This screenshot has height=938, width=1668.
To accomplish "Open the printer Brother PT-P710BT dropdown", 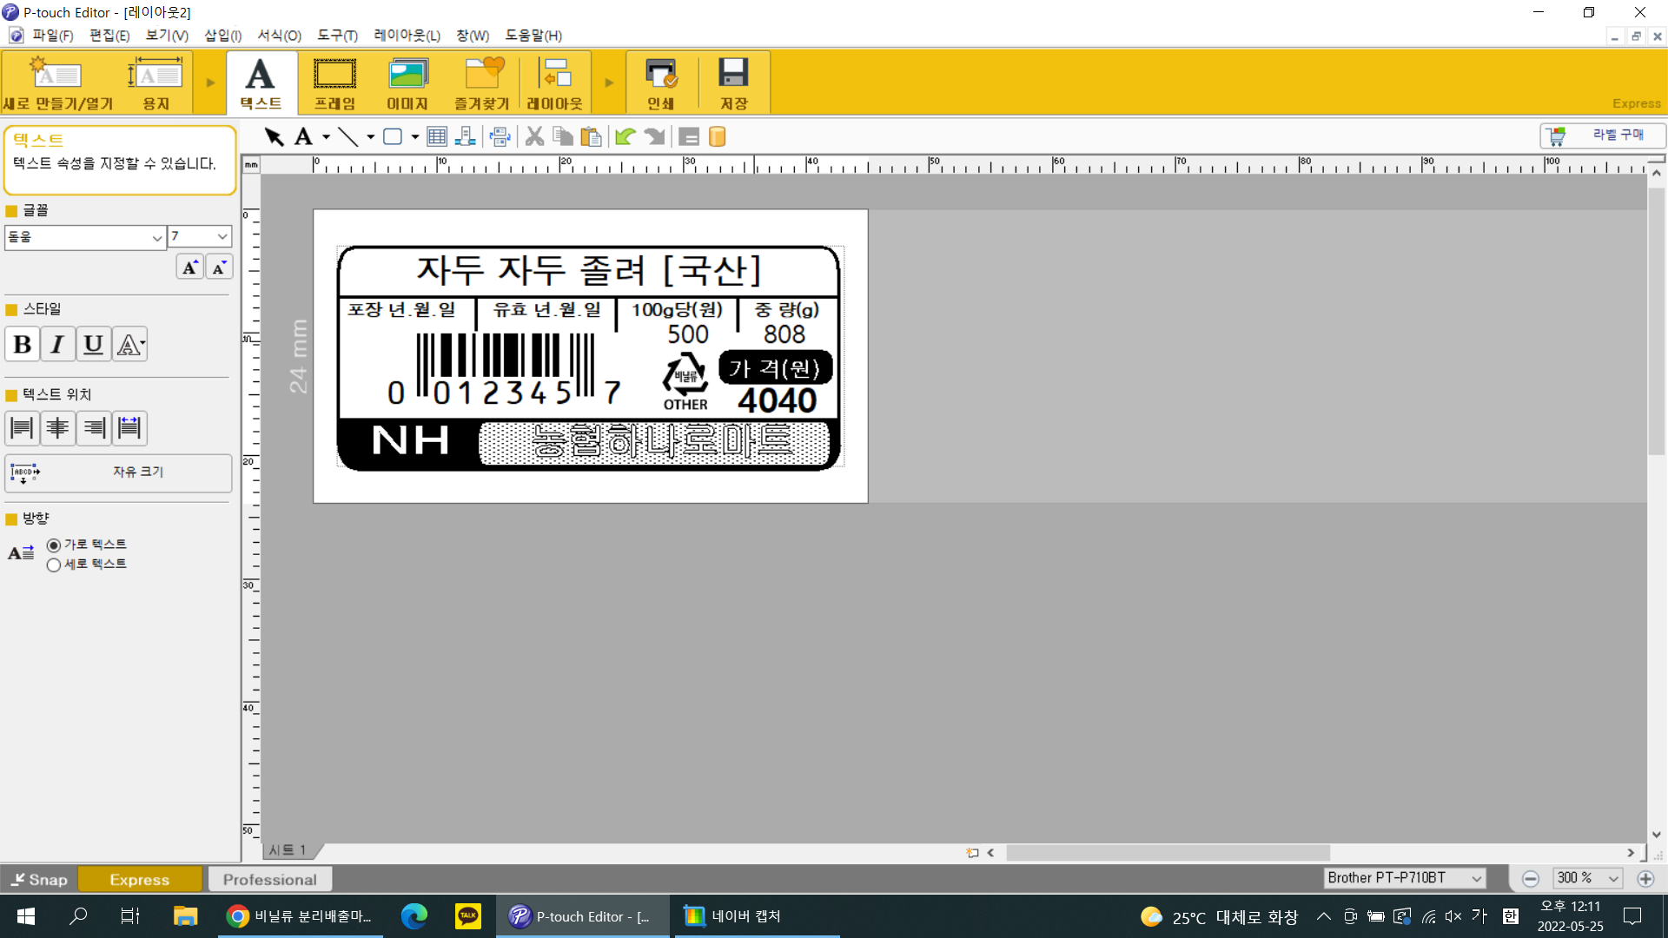I will pyautogui.click(x=1475, y=879).
